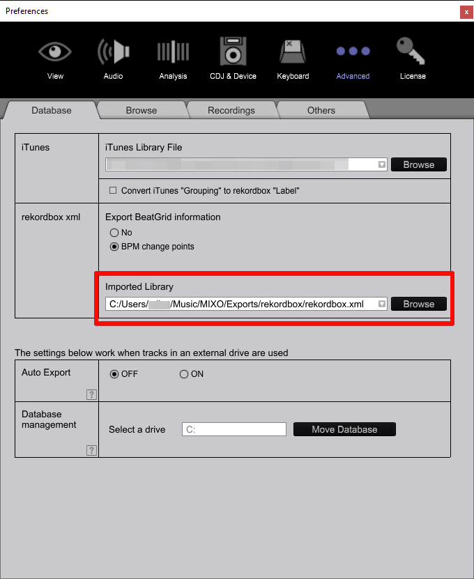The image size is (474, 579).
Task: Set Auto Export to ON
Action: 183,374
